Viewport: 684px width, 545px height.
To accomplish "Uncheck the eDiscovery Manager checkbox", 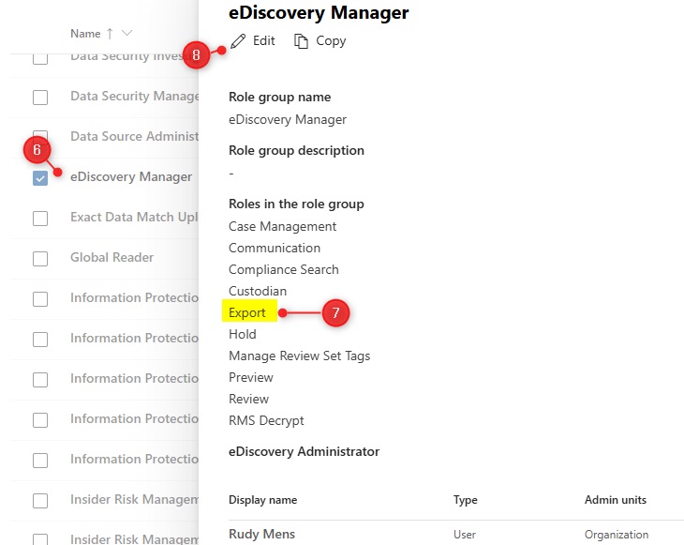I will 40,178.
